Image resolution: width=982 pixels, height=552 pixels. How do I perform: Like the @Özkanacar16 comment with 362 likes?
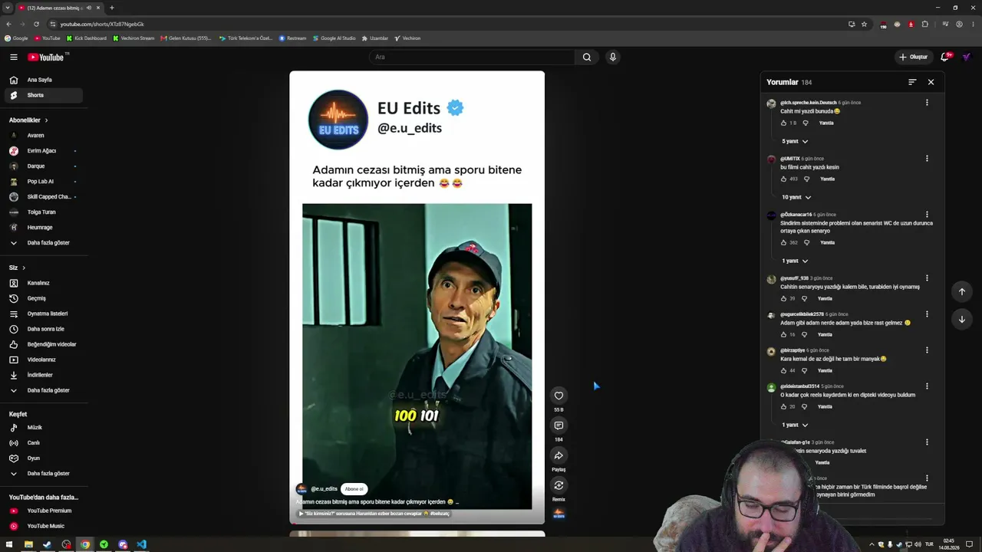783,243
